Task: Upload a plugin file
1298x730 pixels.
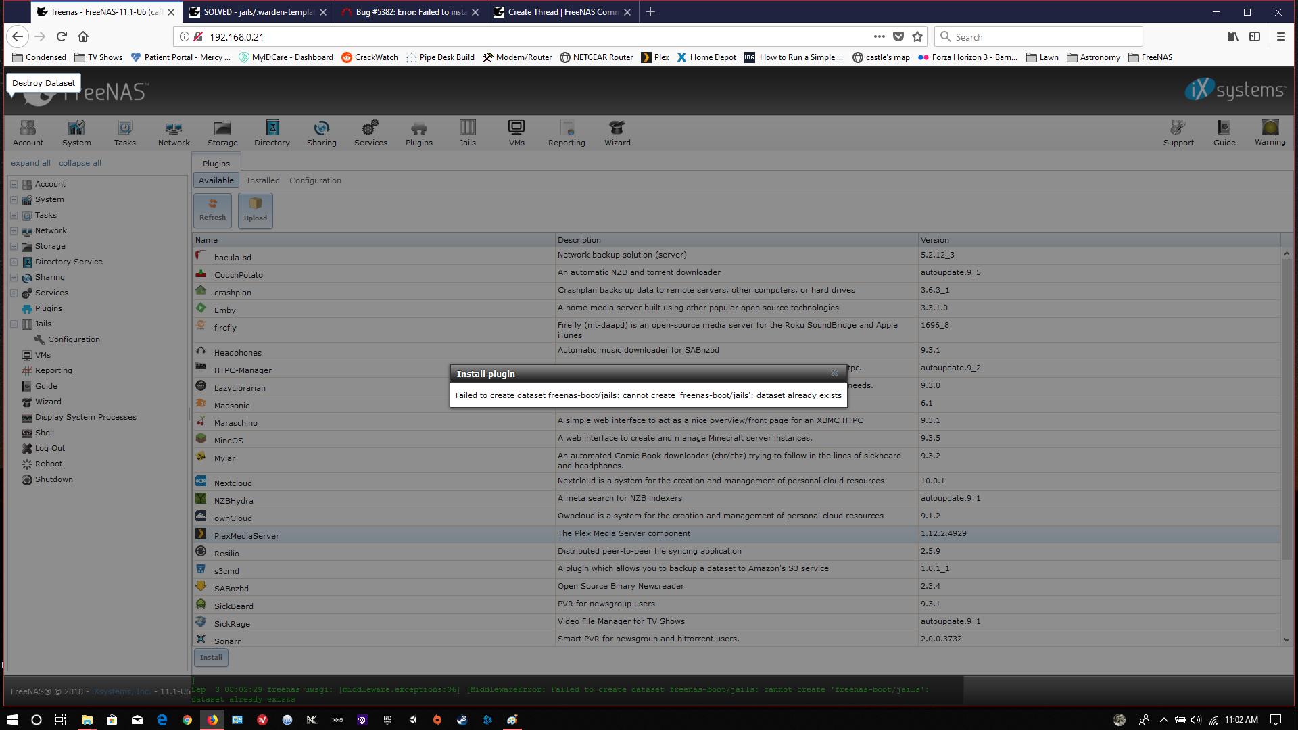Action: point(256,210)
